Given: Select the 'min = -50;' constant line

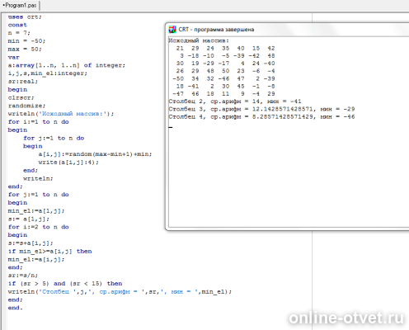Looking at the screenshot, I should tap(26, 41).
